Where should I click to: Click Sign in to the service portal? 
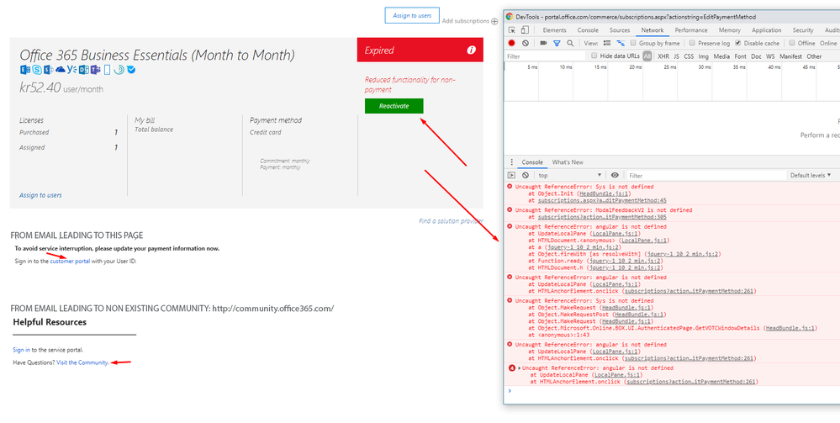[x=21, y=350]
